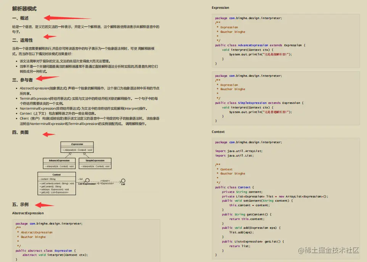Viewport: 367px width, 262px height.
Task: Click the TerminalExpression(终结符表达式) bullet
Action: click(x=89, y=101)
